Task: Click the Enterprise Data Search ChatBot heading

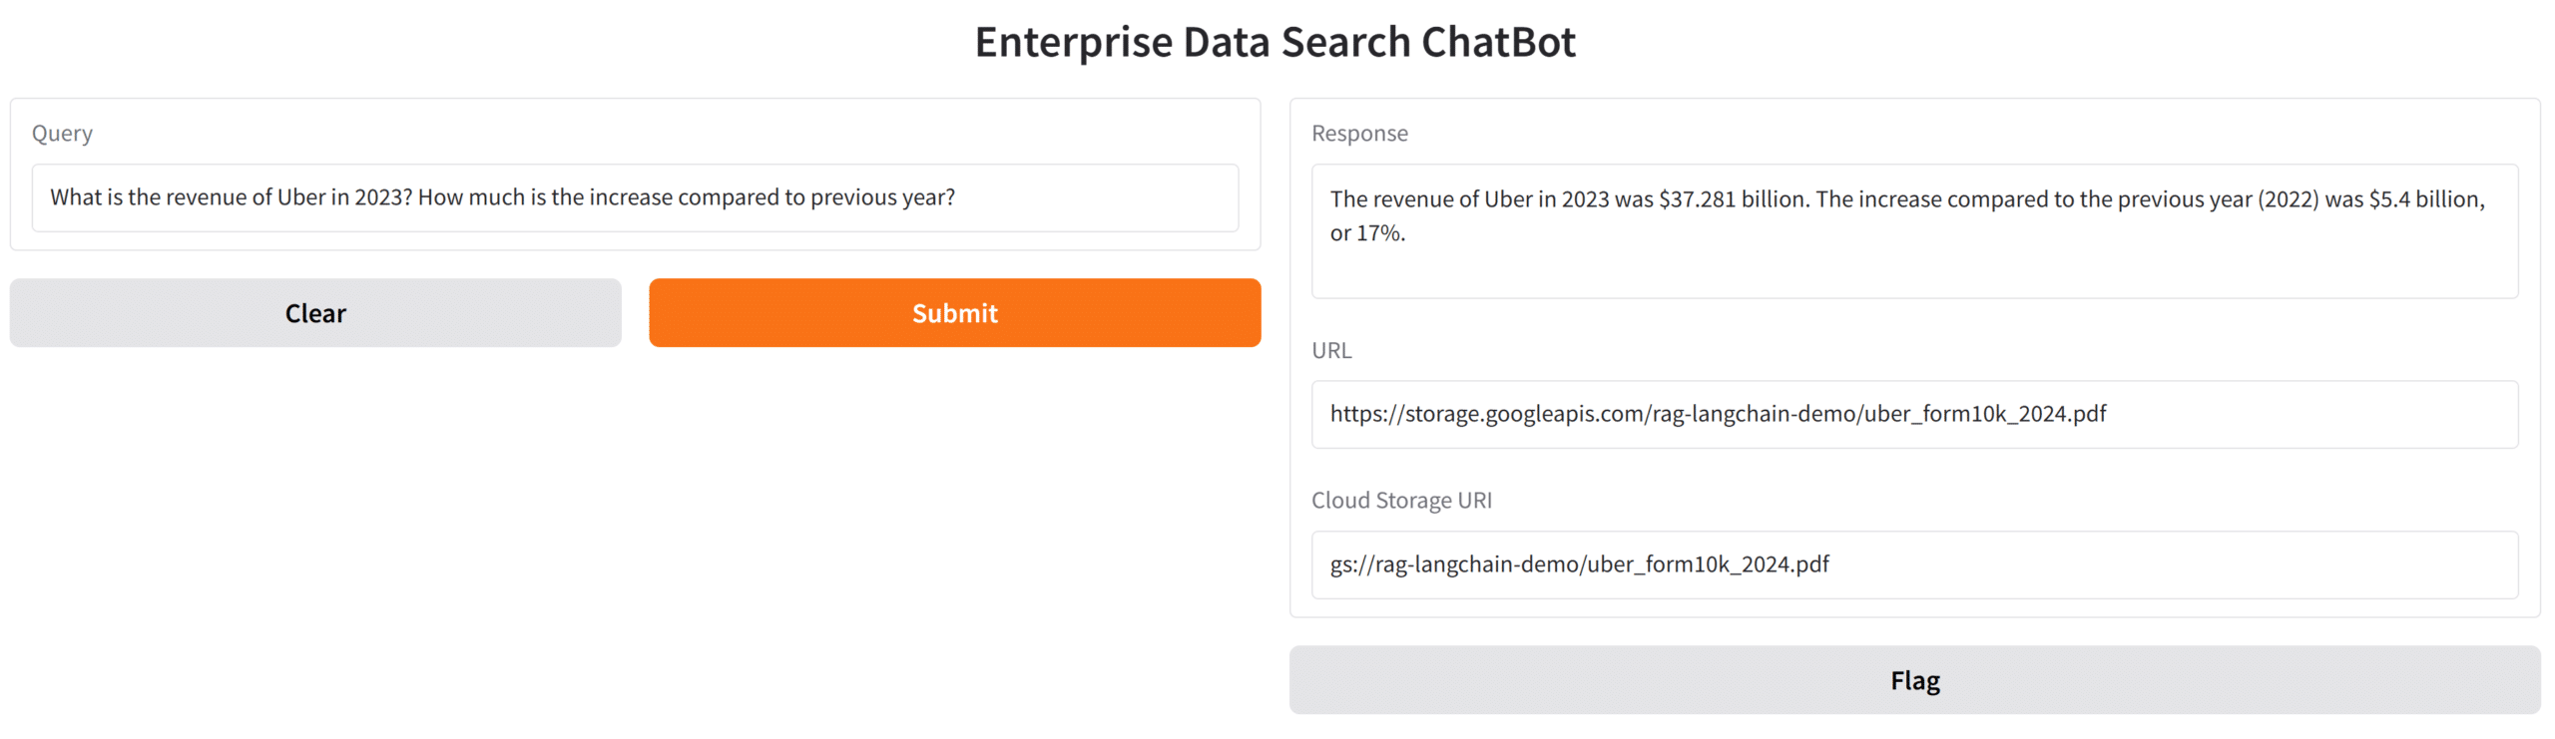Action: (x=1275, y=42)
